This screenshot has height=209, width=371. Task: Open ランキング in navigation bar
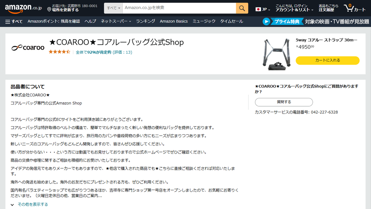146,21
